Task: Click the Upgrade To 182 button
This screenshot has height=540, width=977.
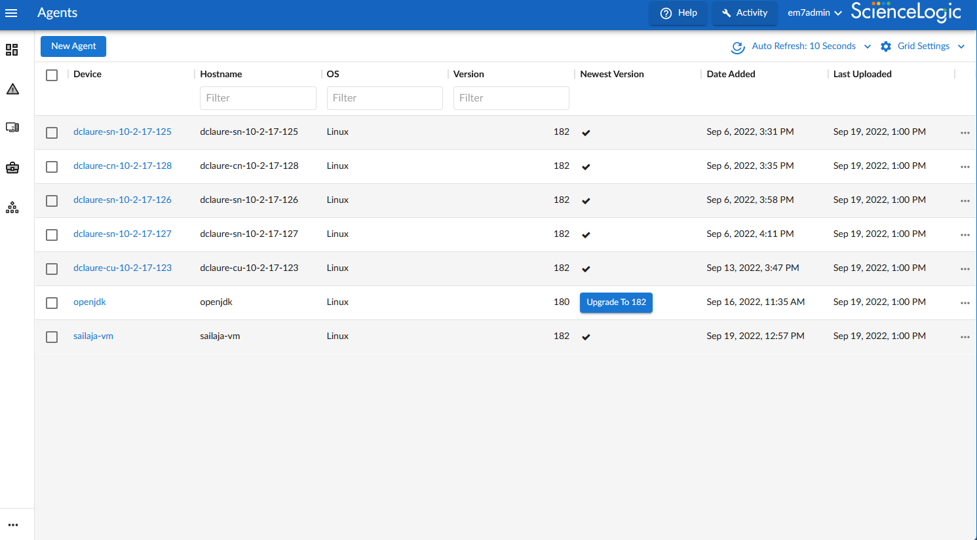Action: (x=616, y=302)
